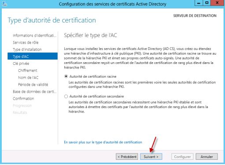Image resolution: width=225 pixels, height=165 pixels.
Task: Open link En savoir plus sur le type d'autorité
Action: tap(103, 142)
